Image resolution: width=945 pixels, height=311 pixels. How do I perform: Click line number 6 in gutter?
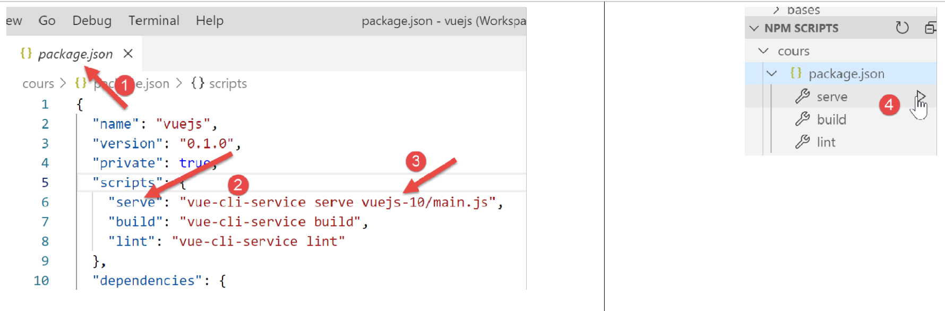click(x=45, y=202)
